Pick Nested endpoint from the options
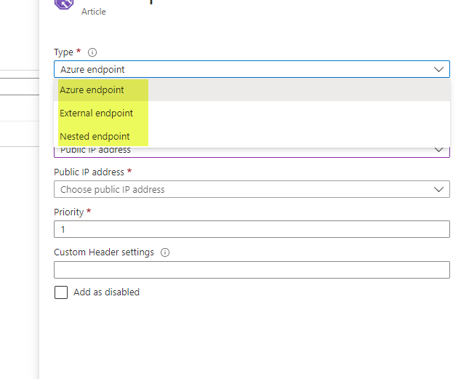461x379 pixels. [x=95, y=136]
